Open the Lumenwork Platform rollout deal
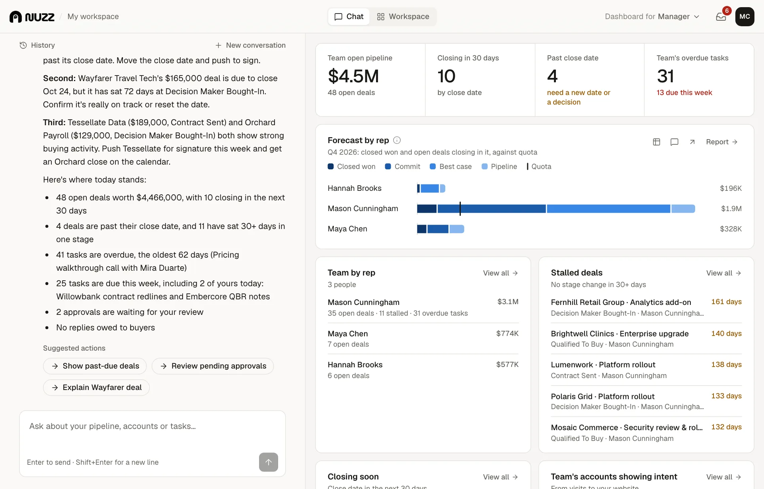The image size is (764, 489). click(646, 370)
